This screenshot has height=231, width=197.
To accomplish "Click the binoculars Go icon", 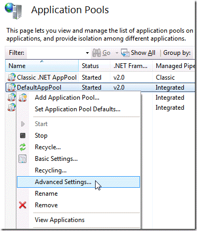I will 96,53.
